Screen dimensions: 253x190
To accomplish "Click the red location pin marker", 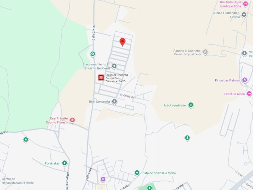I will tap(123, 42).
